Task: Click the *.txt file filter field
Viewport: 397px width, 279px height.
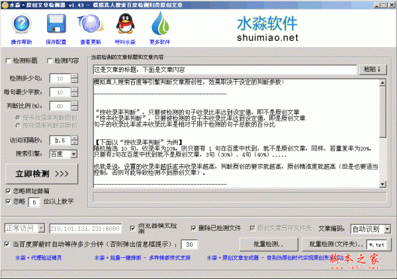Action: point(376,245)
